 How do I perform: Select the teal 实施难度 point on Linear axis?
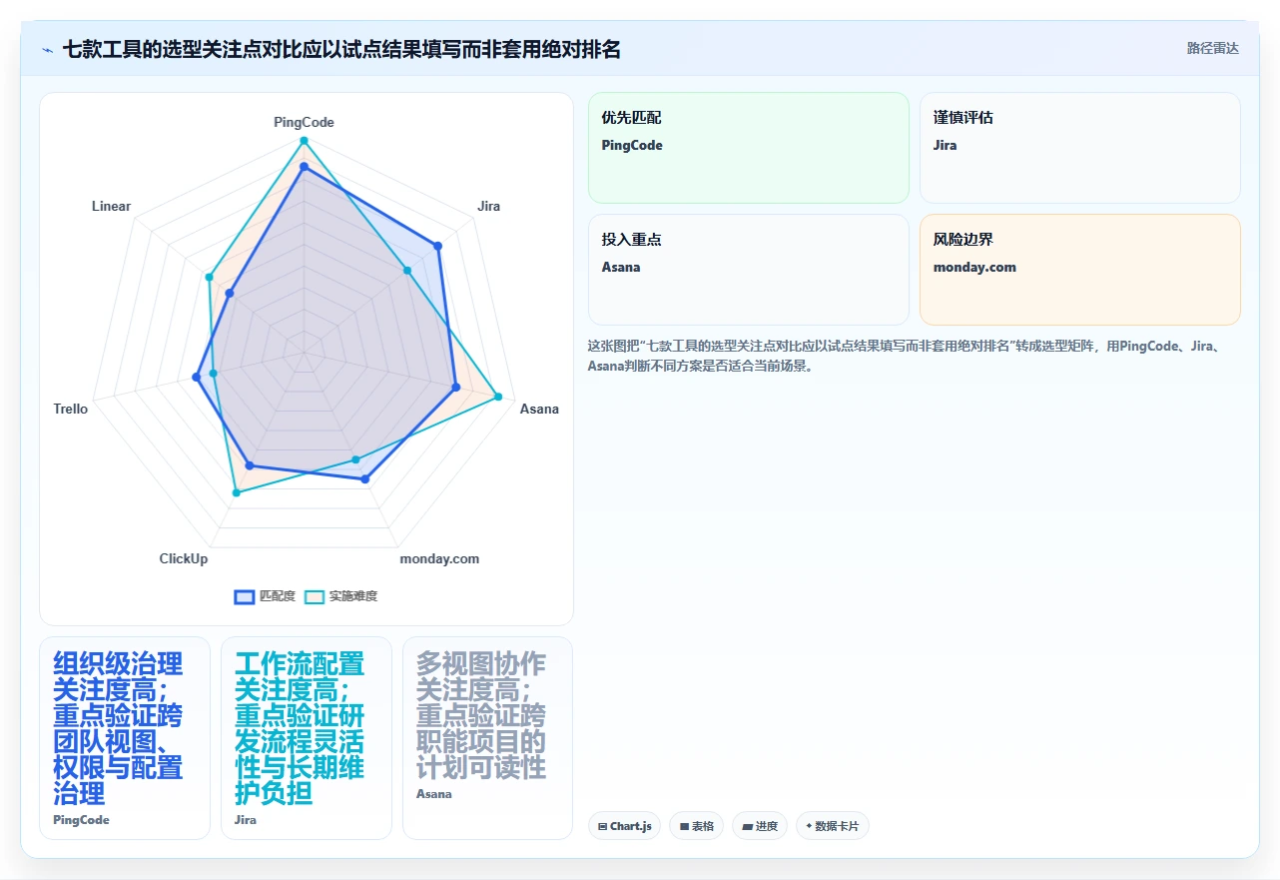(209, 277)
